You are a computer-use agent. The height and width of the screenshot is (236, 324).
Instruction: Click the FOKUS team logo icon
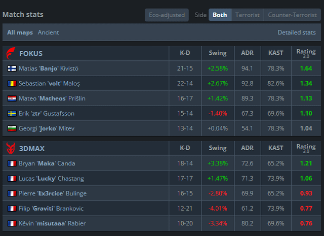tap(10, 53)
